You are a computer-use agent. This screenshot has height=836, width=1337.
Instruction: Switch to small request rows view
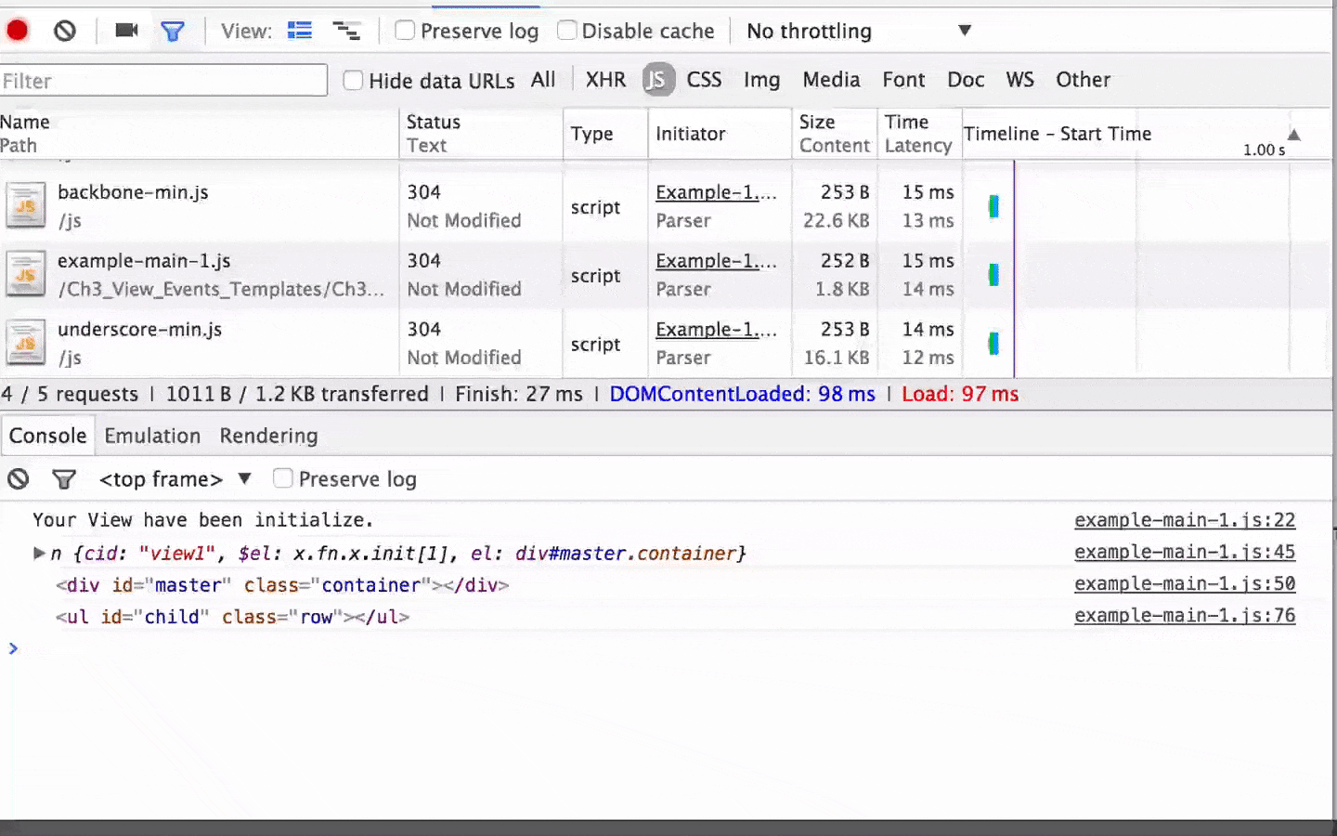(x=347, y=32)
